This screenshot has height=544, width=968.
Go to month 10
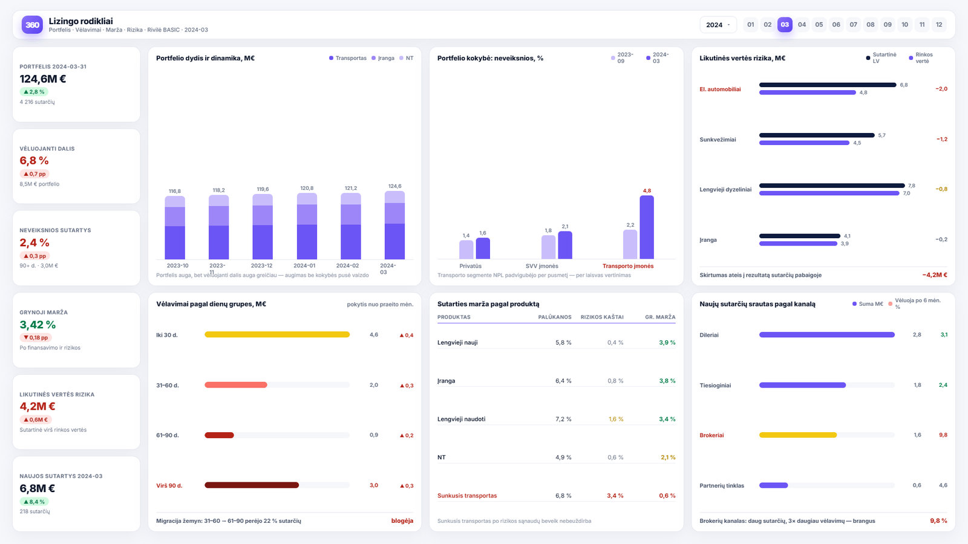coord(905,25)
